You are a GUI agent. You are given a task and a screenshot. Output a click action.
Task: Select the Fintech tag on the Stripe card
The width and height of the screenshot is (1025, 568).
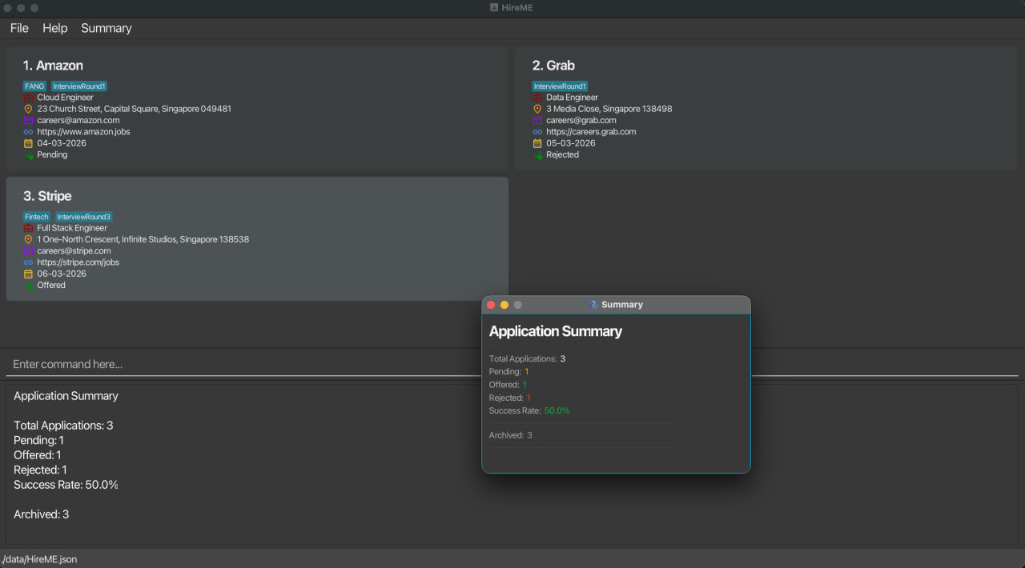(x=37, y=216)
